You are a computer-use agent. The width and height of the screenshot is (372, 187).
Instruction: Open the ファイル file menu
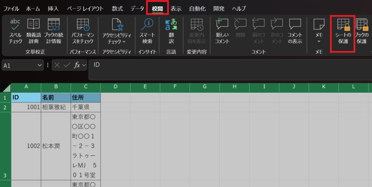click(x=11, y=9)
